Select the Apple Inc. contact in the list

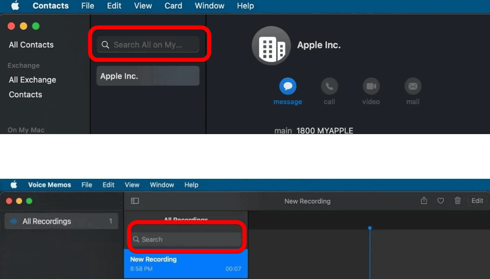(148, 76)
